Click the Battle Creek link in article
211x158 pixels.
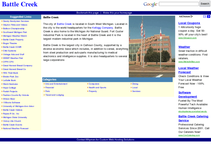pos(64,24)
